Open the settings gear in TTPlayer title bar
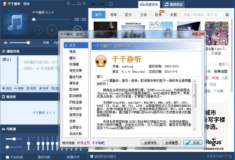This screenshot has width=235, height=160. point(68,3)
